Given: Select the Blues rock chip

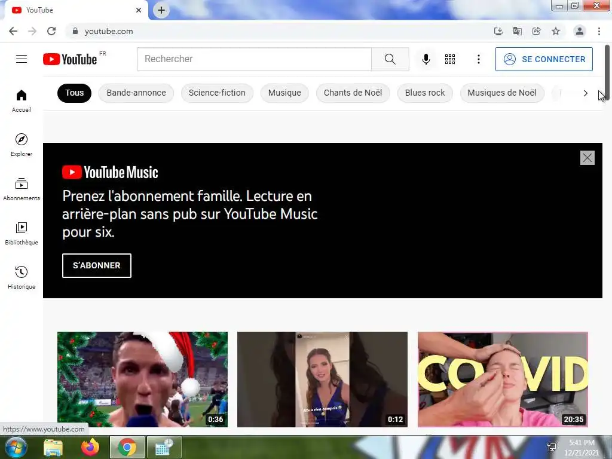Looking at the screenshot, I should pyautogui.click(x=425, y=93).
